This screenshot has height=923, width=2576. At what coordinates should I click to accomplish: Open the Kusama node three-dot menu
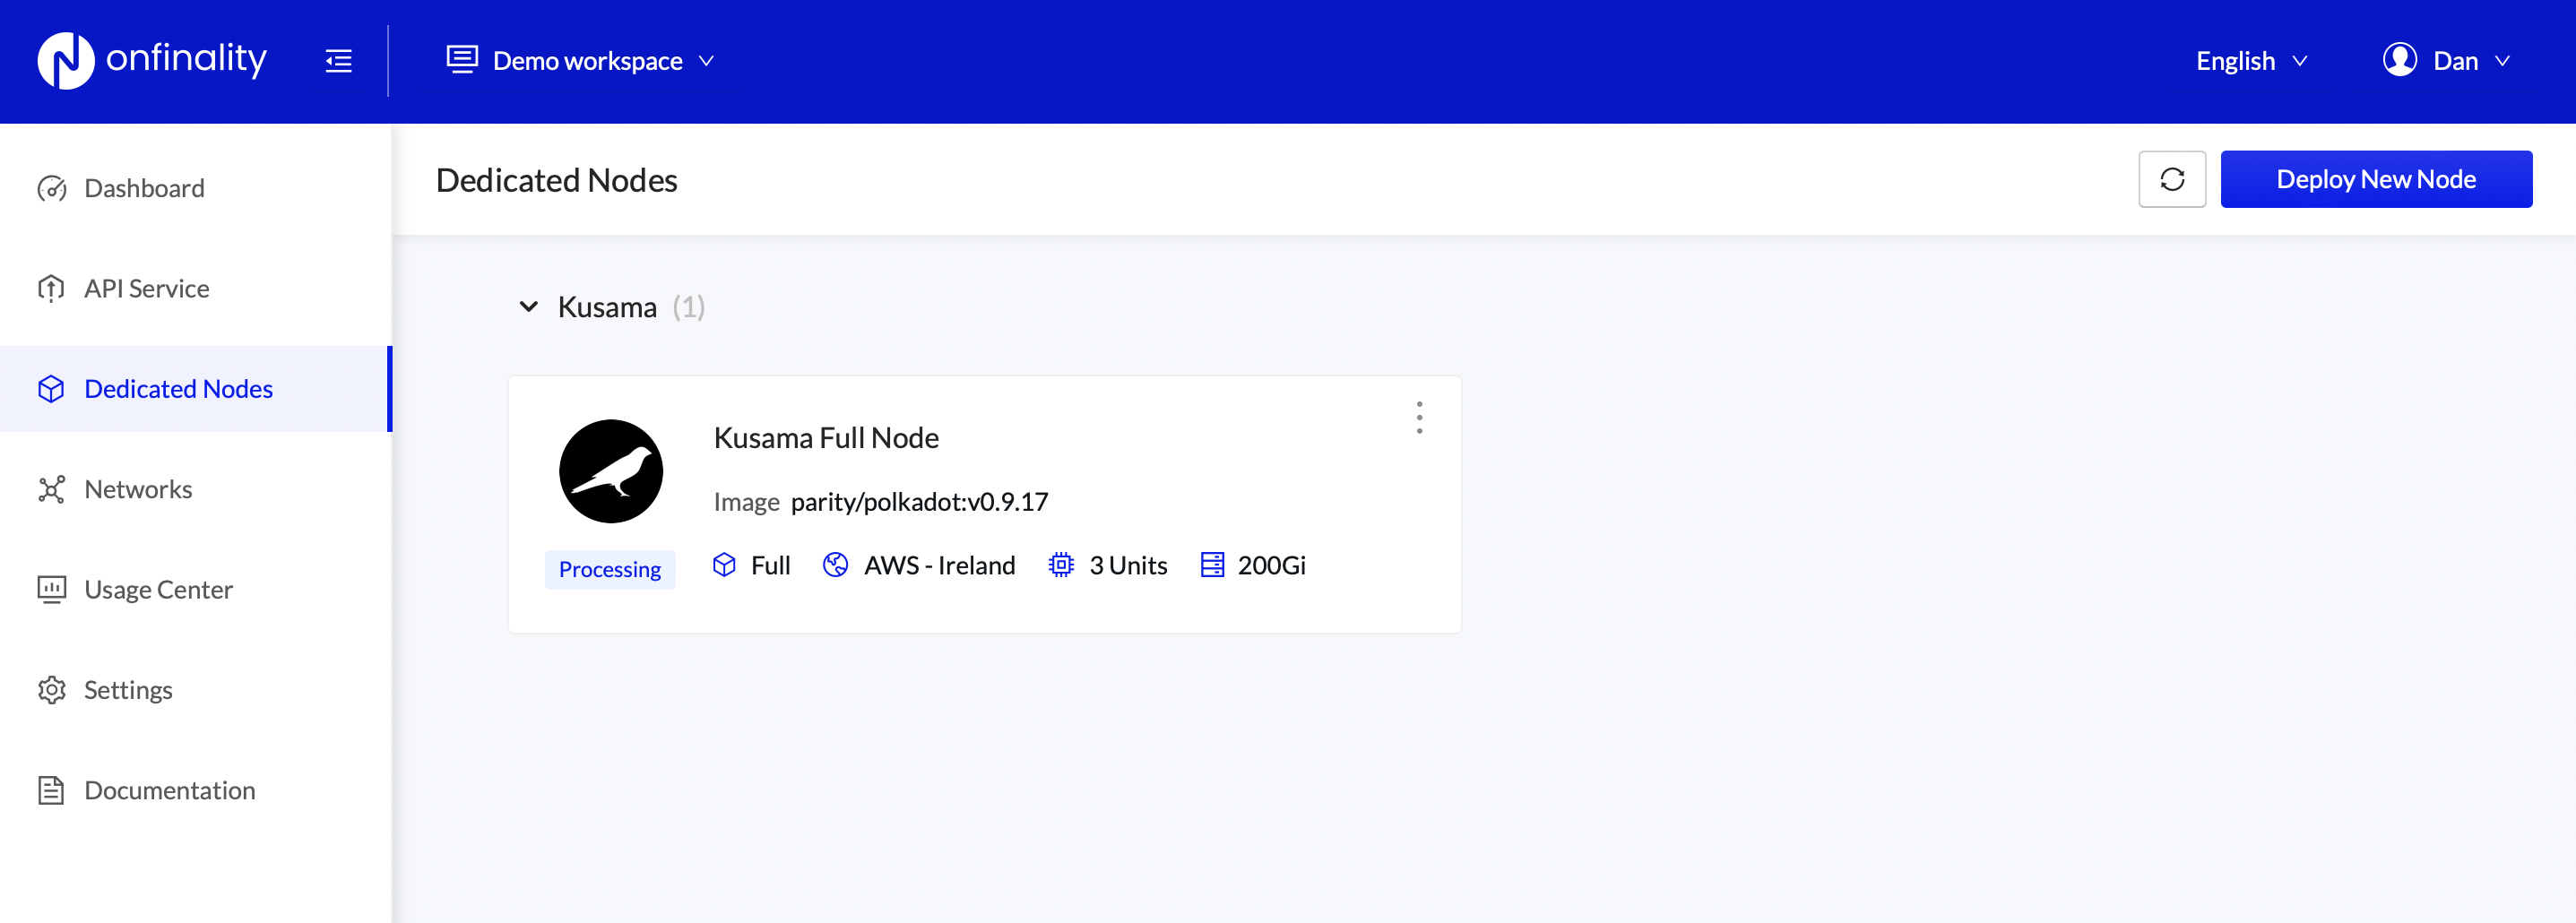pos(1419,418)
